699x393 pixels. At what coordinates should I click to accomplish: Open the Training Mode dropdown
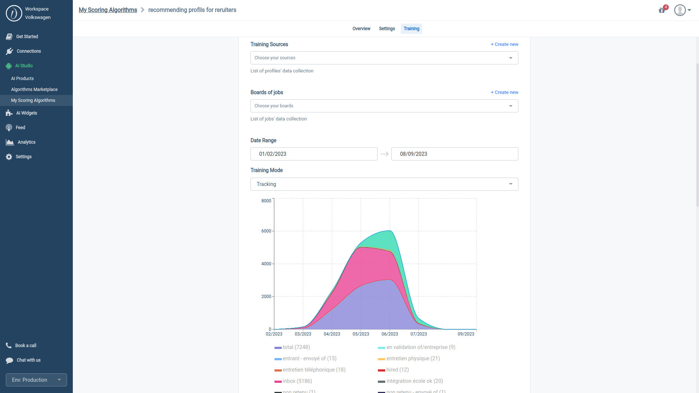[x=384, y=184]
